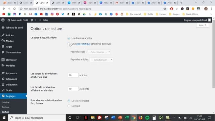Go to Écriture settings submenu

6,107
